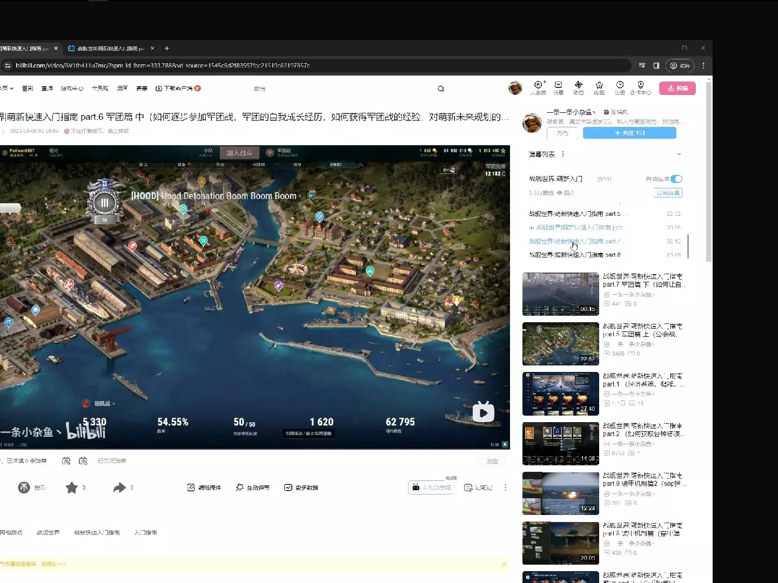Click the 萌新快速入门指南 tag

pyautogui.click(x=97, y=533)
